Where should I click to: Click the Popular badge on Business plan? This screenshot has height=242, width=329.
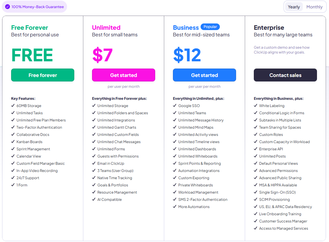(210, 27)
